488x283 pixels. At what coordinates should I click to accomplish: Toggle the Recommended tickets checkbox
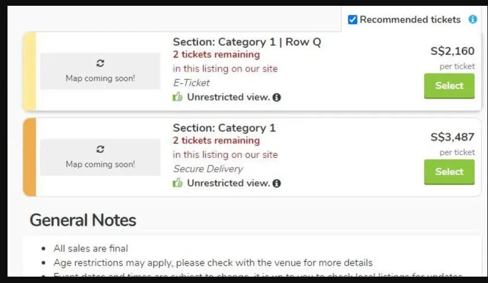coord(353,20)
